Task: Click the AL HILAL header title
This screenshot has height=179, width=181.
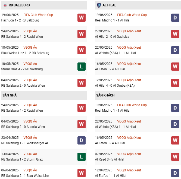Action: coord(110,5)
